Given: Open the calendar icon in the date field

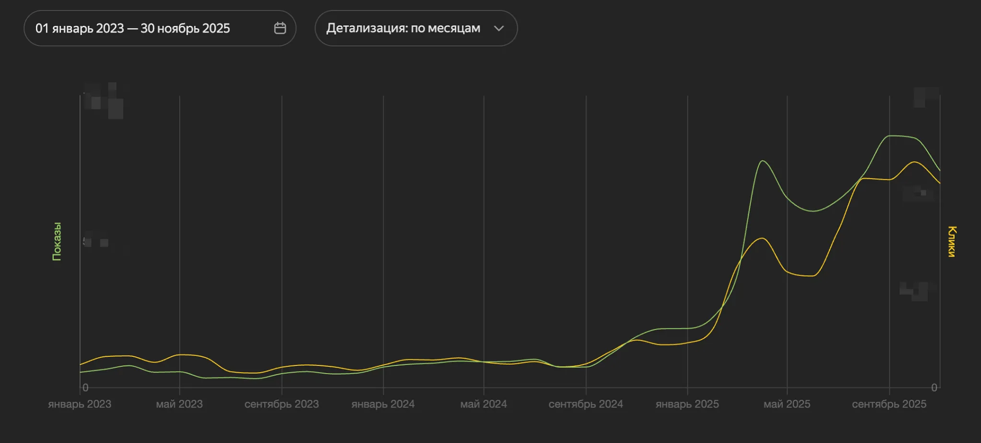Looking at the screenshot, I should click(x=280, y=28).
